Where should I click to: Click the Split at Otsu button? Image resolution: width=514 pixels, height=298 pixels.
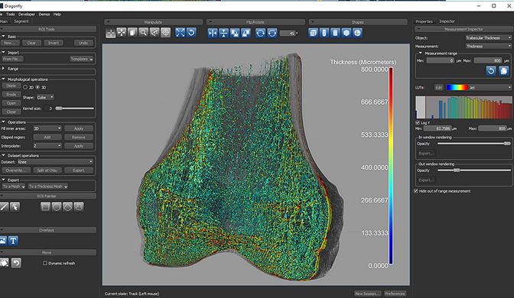click(47, 170)
